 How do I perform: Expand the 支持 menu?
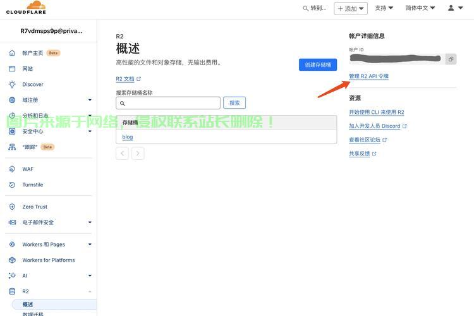[x=384, y=8]
